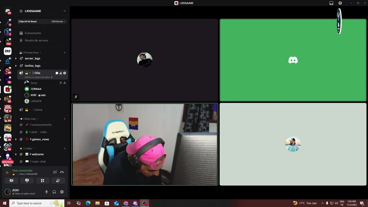Image resolution: width=368 pixels, height=207 pixels.
Task: Open the ZRZ server
Action: (8, 51)
